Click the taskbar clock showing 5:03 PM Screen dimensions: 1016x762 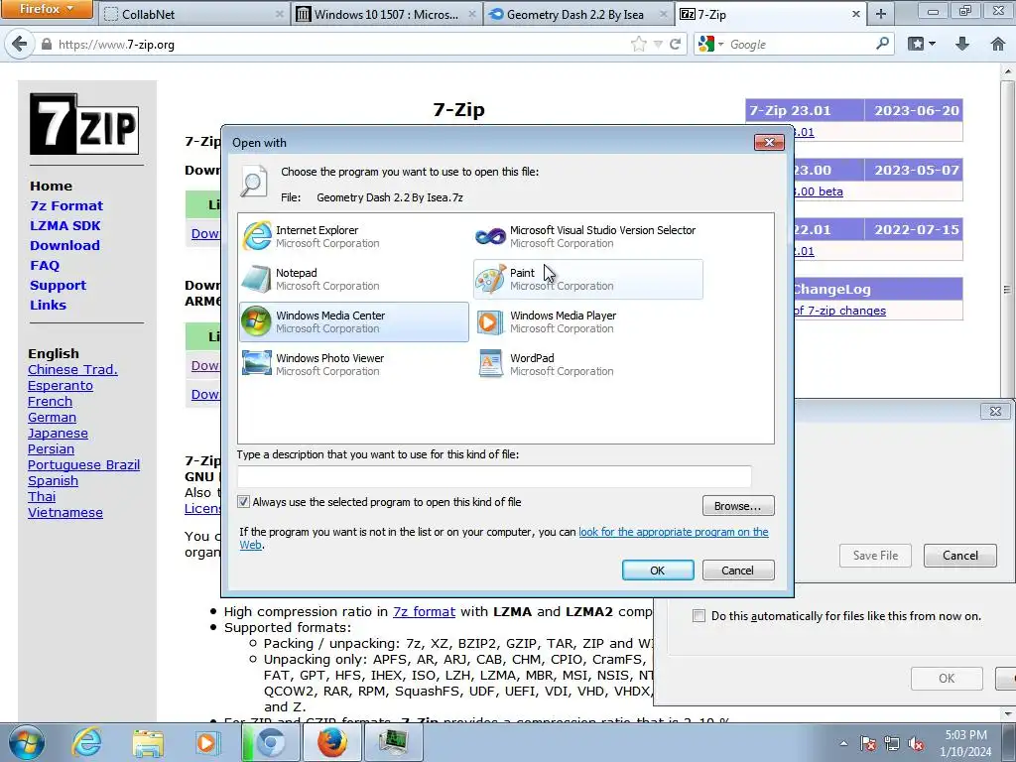[x=965, y=742]
